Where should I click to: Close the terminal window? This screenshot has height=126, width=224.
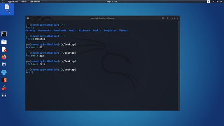pyautogui.click(x=177, y=18)
